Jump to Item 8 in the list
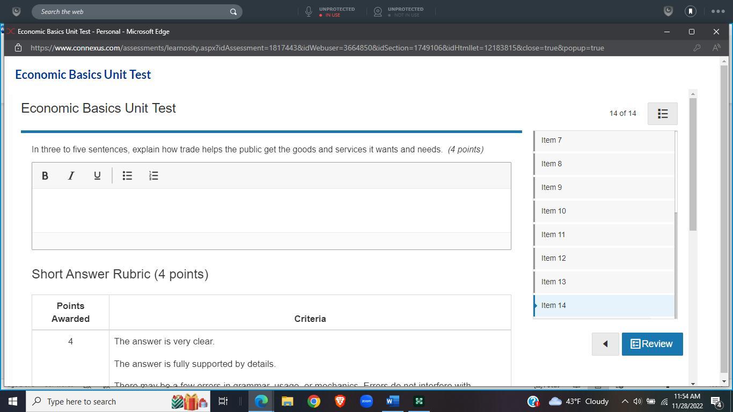Viewport: 733px width, 412px height. 604,164
